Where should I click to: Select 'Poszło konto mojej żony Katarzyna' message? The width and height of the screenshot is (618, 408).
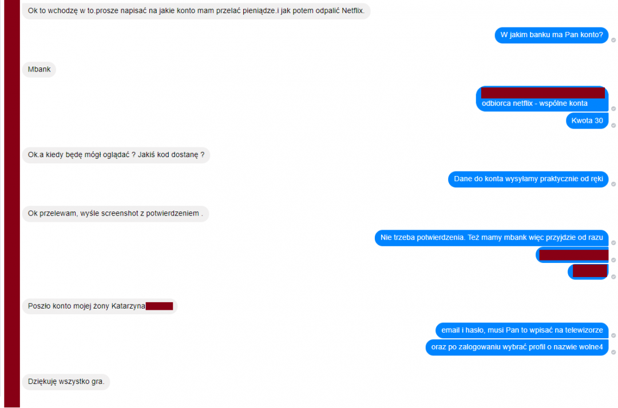(x=100, y=306)
